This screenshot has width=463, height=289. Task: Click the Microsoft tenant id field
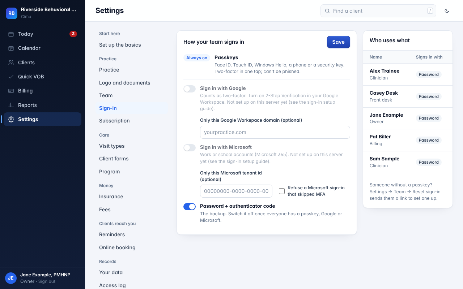pyautogui.click(x=236, y=191)
